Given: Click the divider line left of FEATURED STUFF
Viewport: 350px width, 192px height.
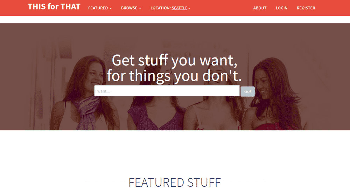Looking at the screenshot, I should (105, 181).
